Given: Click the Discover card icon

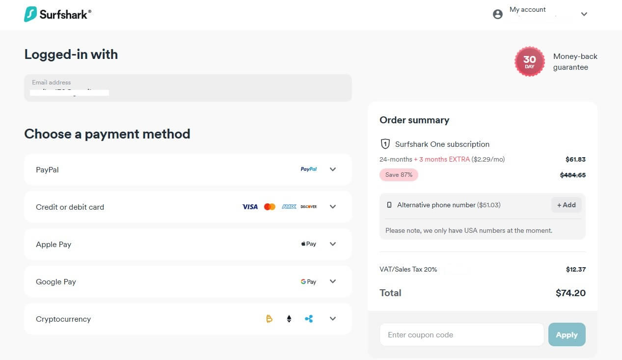Looking at the screenshot, I should click(308, 207).
